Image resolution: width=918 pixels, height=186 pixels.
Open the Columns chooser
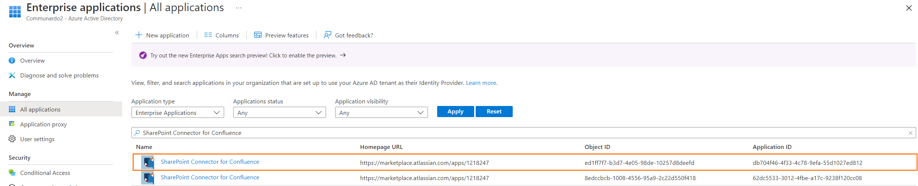point(222,35)
